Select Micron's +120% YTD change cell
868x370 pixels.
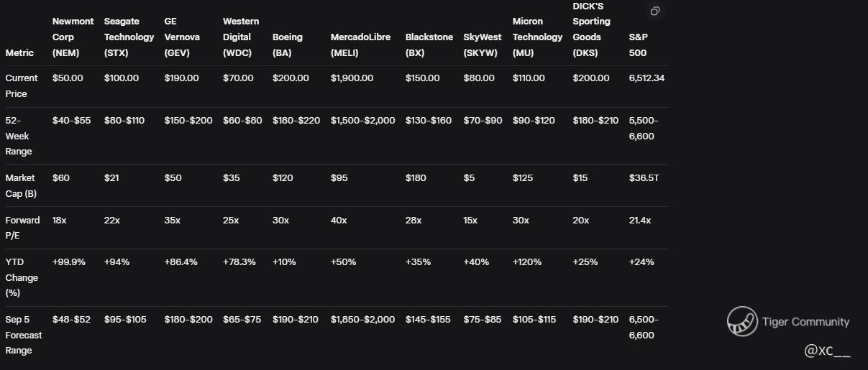526,262
